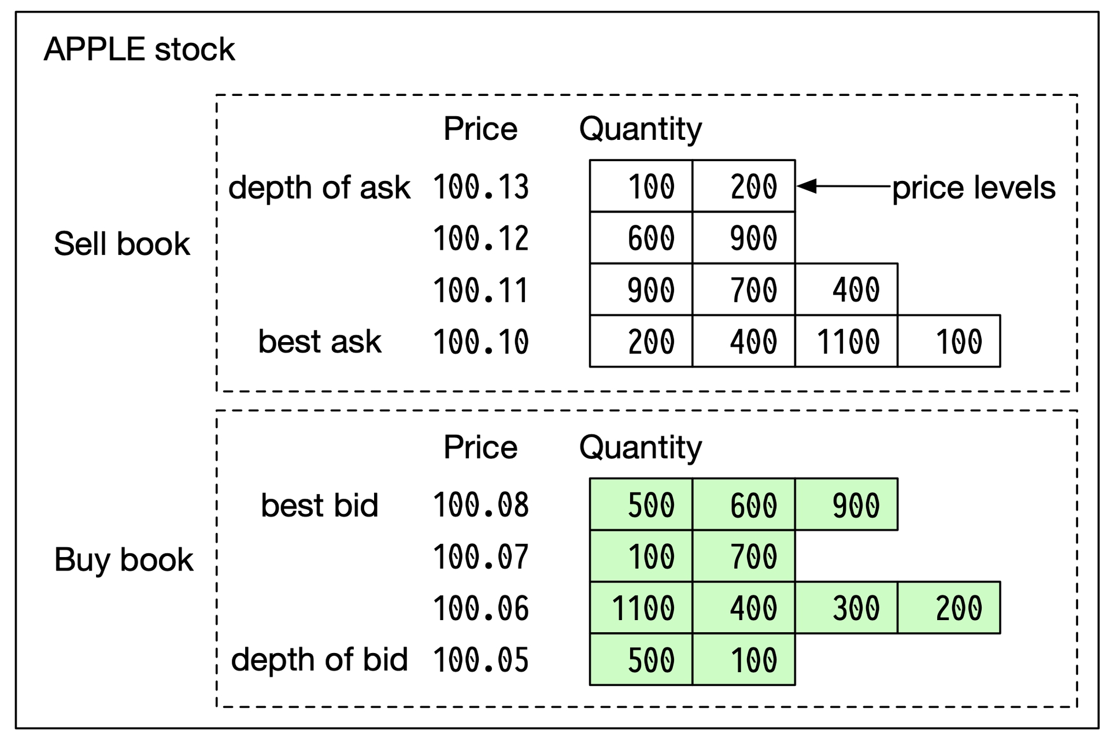Viewport: 1110px width, 738px height.
Task: Select the 100.05 price entry
Action: pyautogui.click(x=481, y=659)
